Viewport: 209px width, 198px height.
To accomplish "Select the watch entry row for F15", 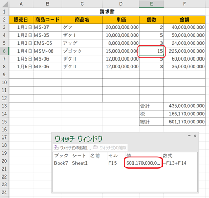I will pyautogui.click(x=125, y=163).
